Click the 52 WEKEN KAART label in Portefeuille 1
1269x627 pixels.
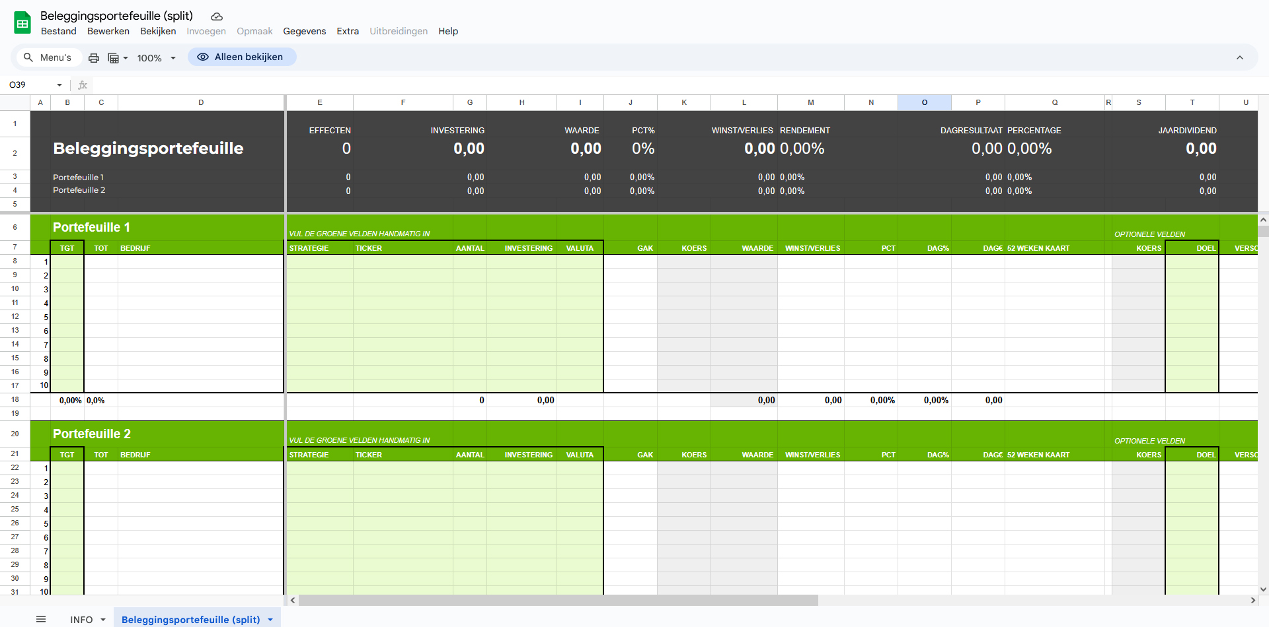[x=1038, y=248]
